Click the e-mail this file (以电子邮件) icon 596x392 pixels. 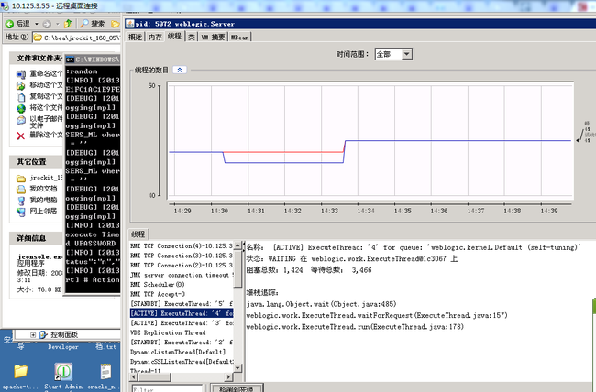tap(21, 120)
